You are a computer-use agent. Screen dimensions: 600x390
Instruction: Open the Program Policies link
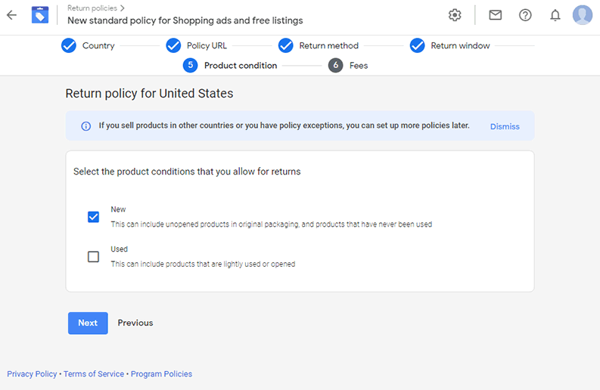161,374
